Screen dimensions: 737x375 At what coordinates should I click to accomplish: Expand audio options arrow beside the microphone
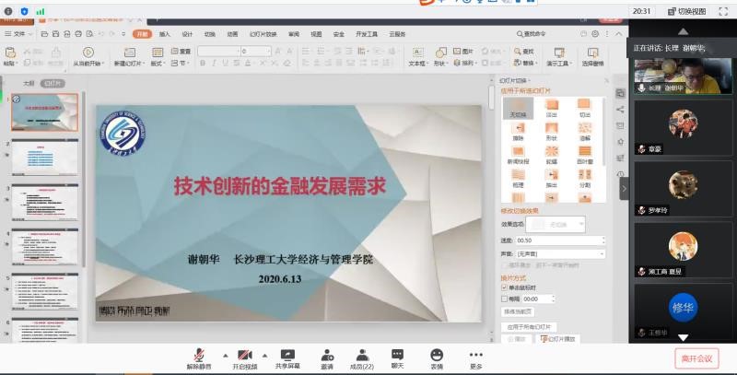[223, 354]
